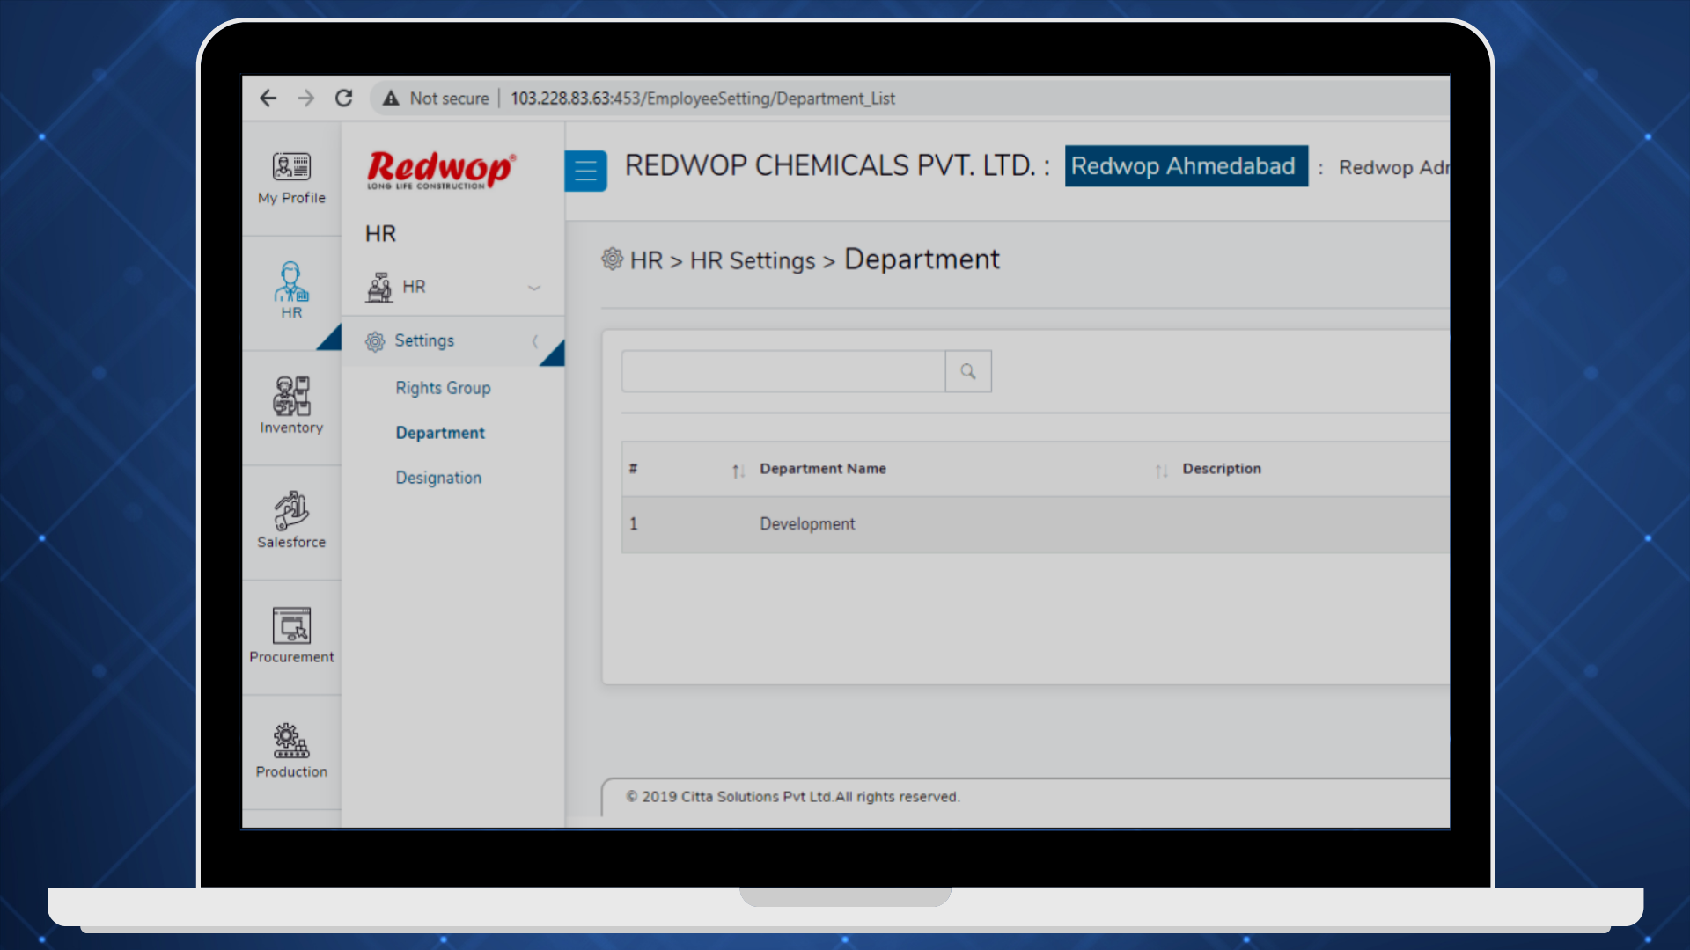Viewport: 1690px width, 950px height.
Task: Click the HR Settings breadcrumb link
Action: tap(753, 260)
